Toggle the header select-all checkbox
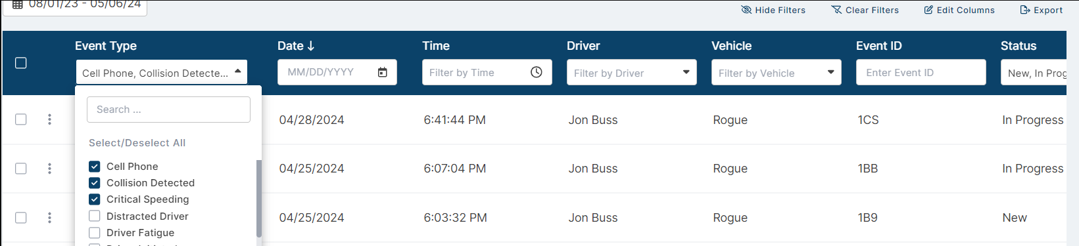The height and width of the screenshot is (246, 1079). (21, 63)
